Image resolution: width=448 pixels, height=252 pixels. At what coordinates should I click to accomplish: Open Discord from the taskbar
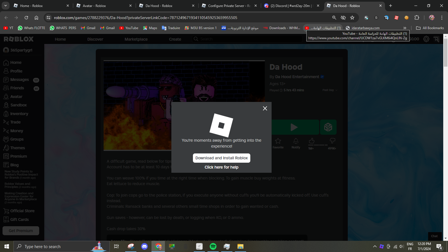click(x=144, y=246)
